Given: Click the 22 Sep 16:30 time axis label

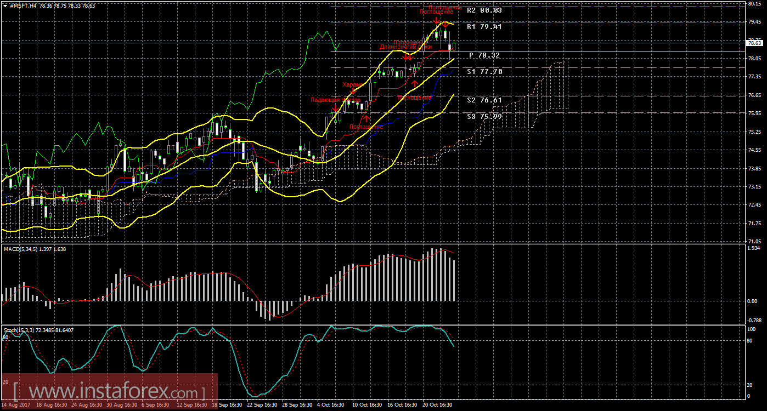Looking at the screenshot, I should [263, 405].
